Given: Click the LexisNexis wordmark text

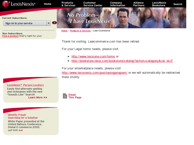Looking at the screenshot, I should [23, 4].
